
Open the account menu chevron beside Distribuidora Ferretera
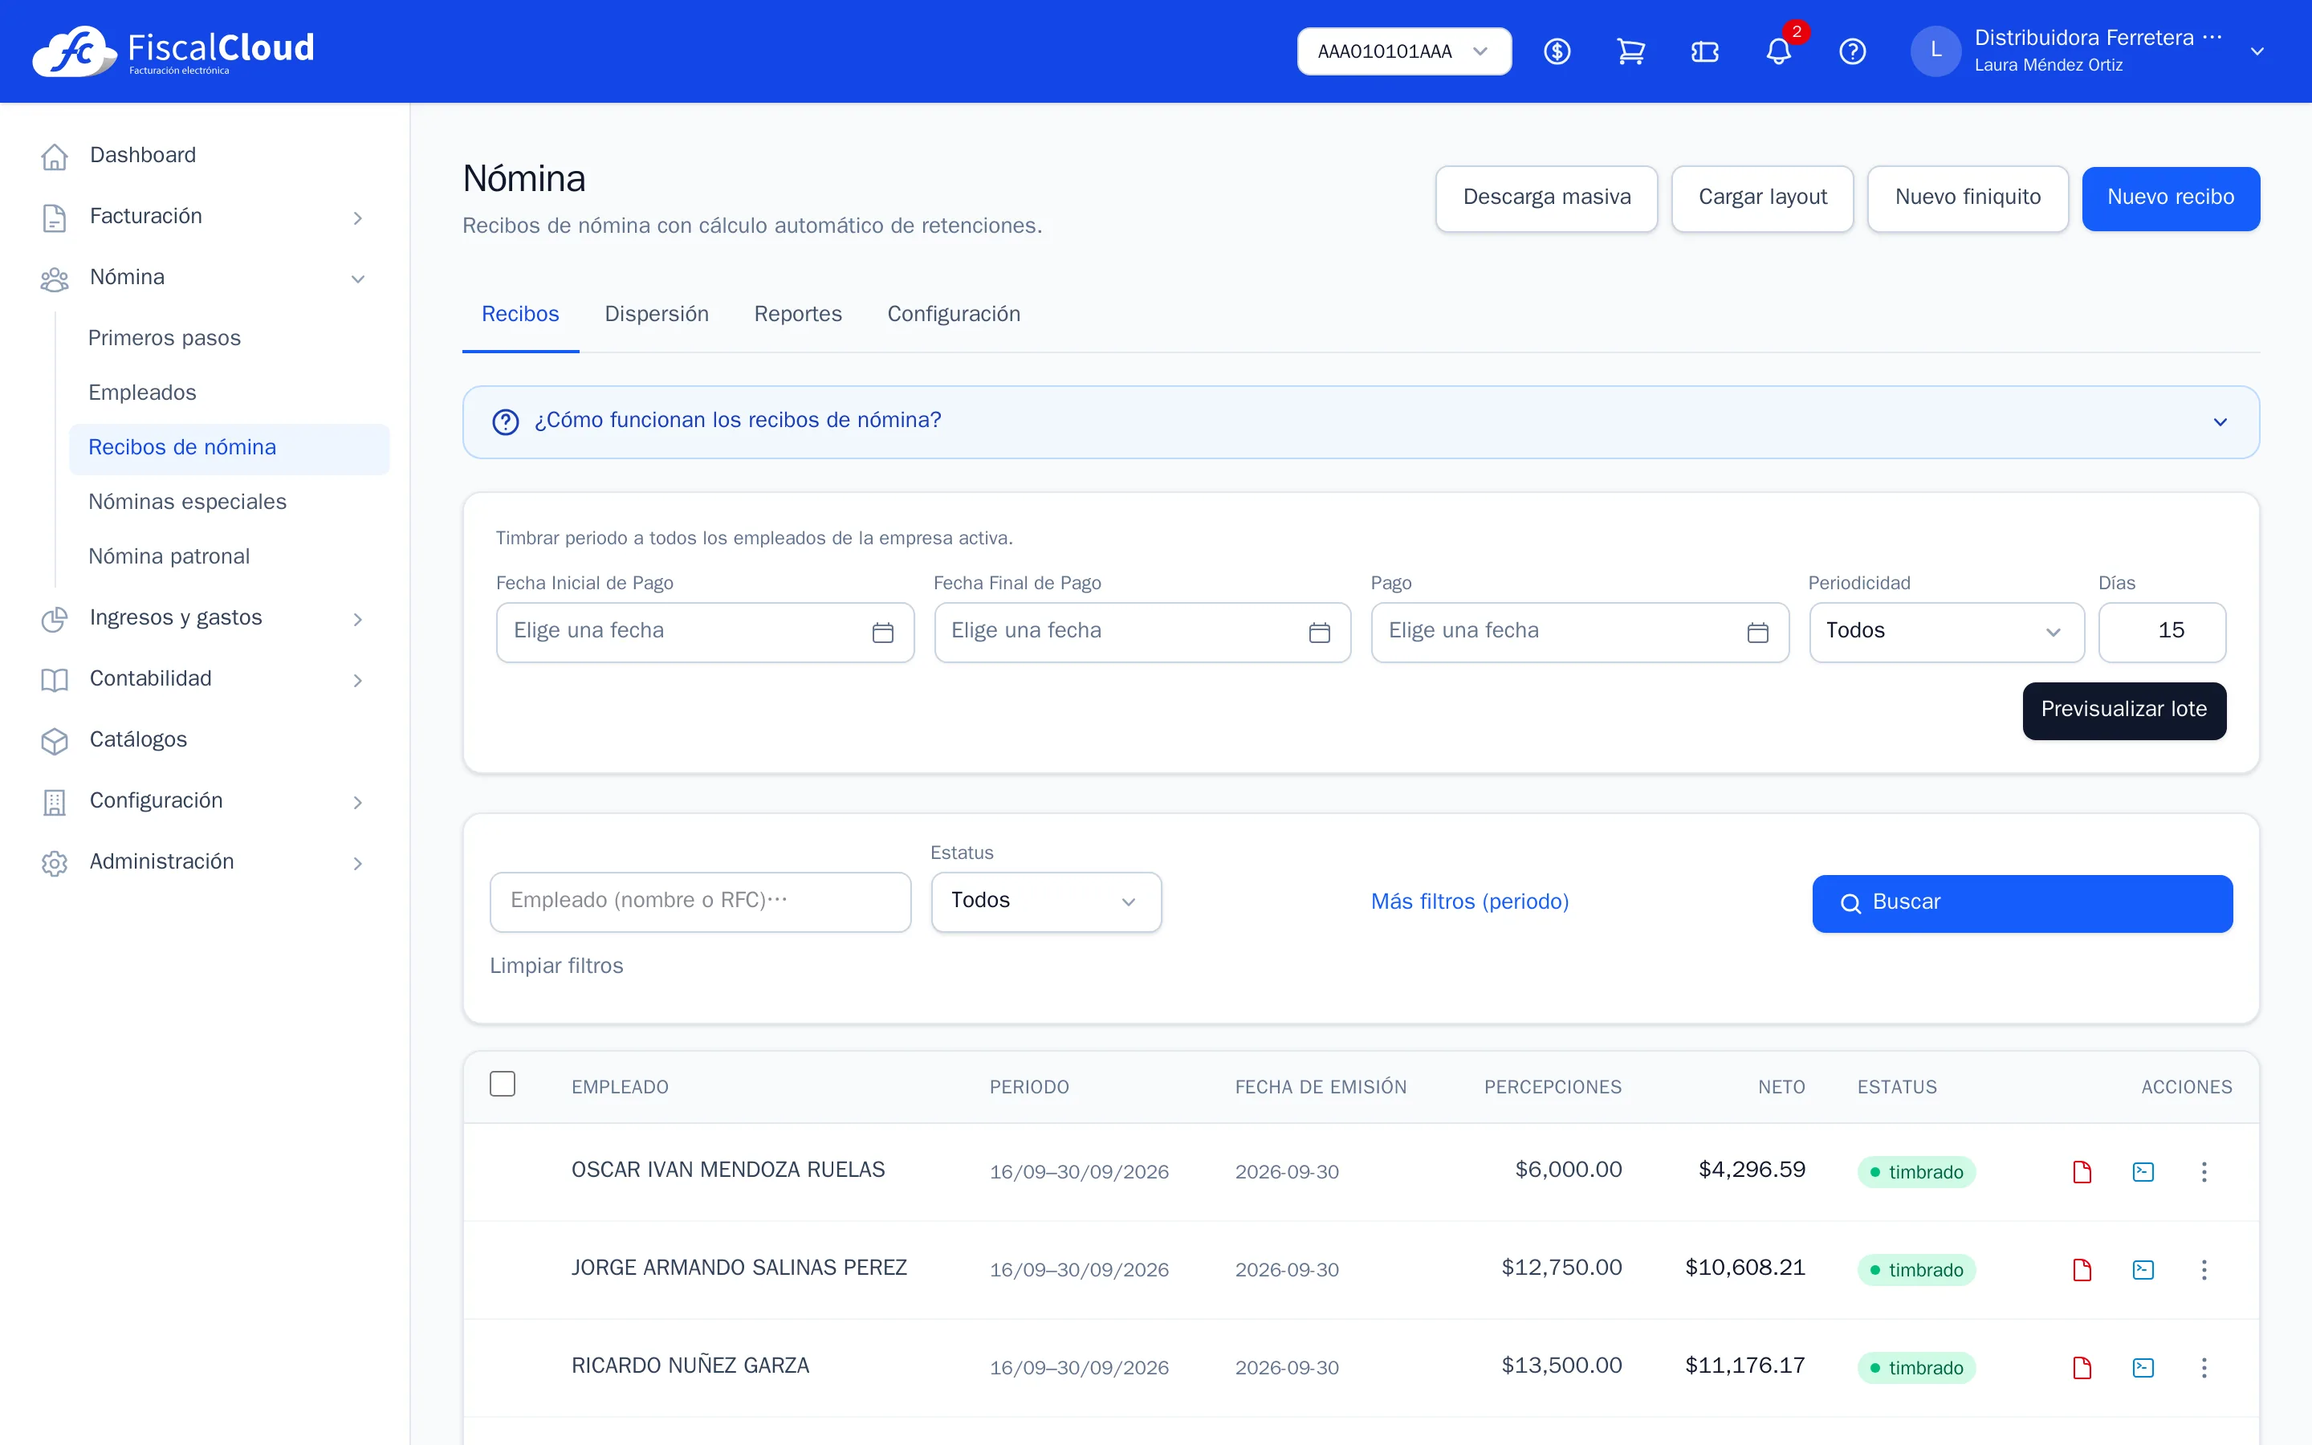coord(2257,51)
